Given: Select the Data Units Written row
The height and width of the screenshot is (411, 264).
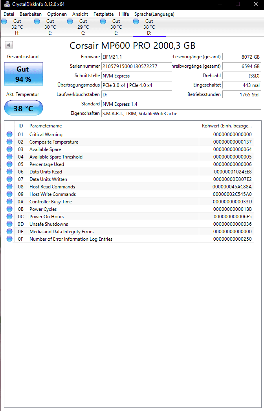Looking at the screenshot, I should pyautogui.click(x=129, y=179).
